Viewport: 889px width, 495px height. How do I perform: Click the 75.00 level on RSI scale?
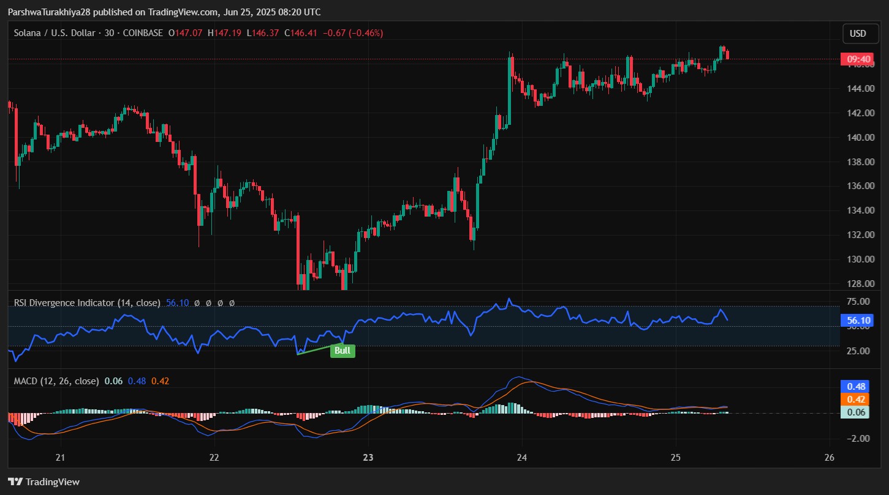(860, 302)
